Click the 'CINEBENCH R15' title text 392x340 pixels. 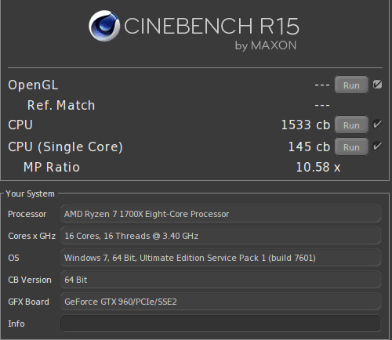pyautogui.click(x=212, y=26)
